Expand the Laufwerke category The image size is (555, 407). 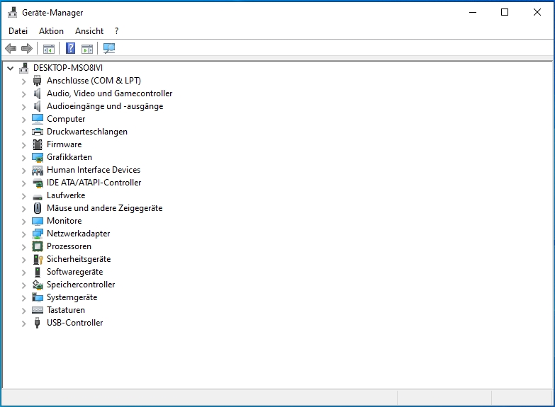click(23, 196)
